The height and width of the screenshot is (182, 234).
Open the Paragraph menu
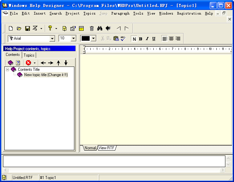click(x=120, y=13)
